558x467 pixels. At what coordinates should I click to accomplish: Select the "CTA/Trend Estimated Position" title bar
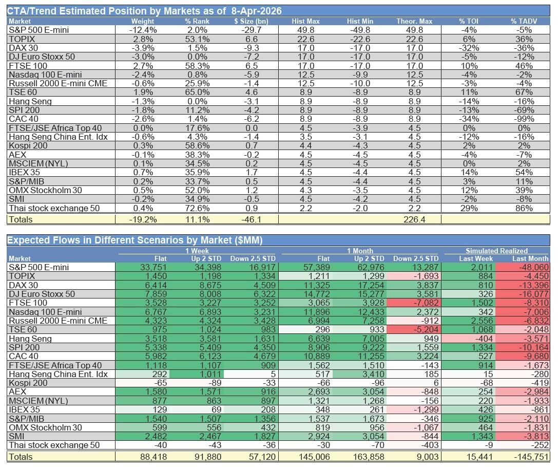tap(144, 11)
